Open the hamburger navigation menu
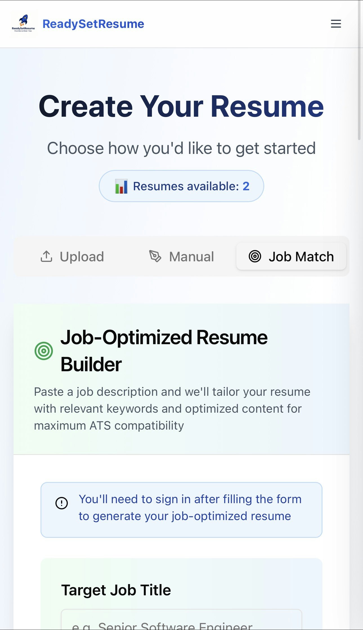Screen dimensions: 363x630 tap(336, 24)
